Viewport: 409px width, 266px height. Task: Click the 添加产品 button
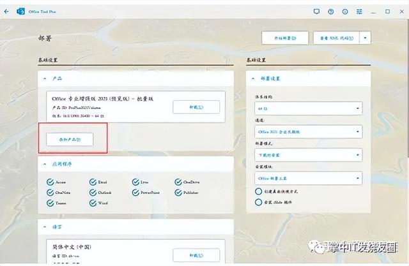[x=70, y=138]
